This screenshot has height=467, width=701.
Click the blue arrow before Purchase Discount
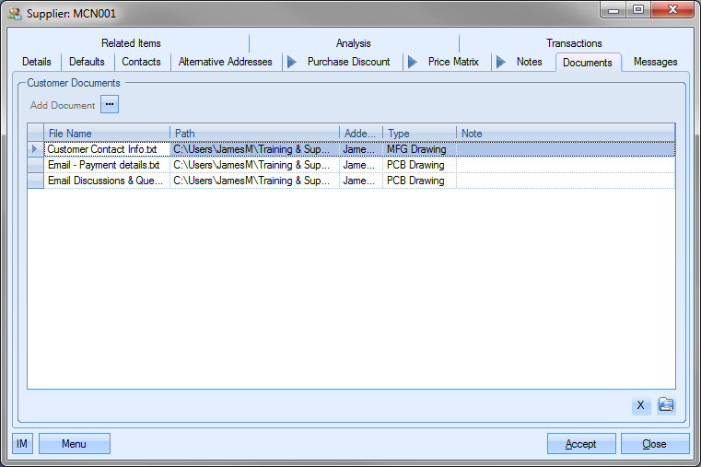(x=292, y=63)
